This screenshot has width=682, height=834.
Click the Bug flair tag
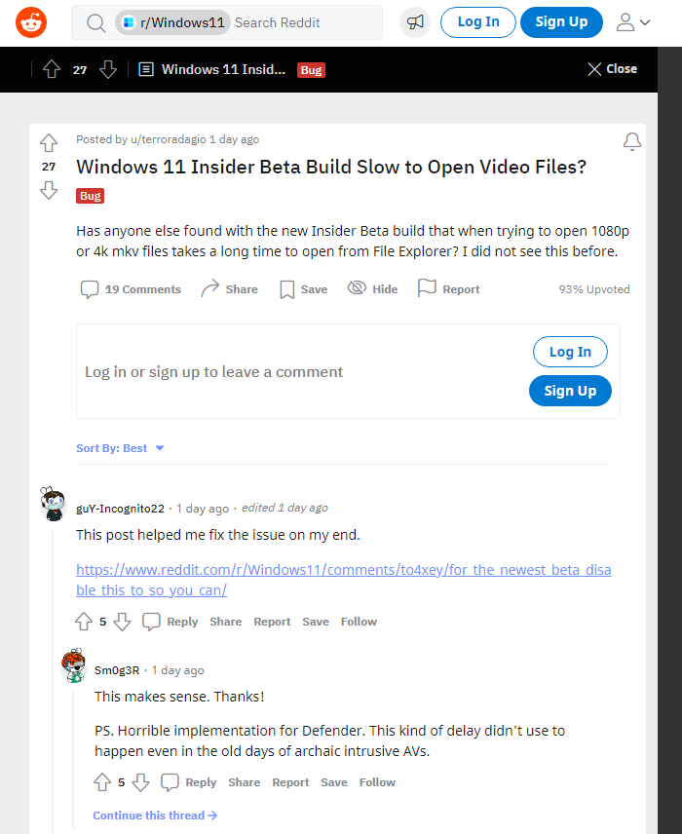(x=90, y=196)
